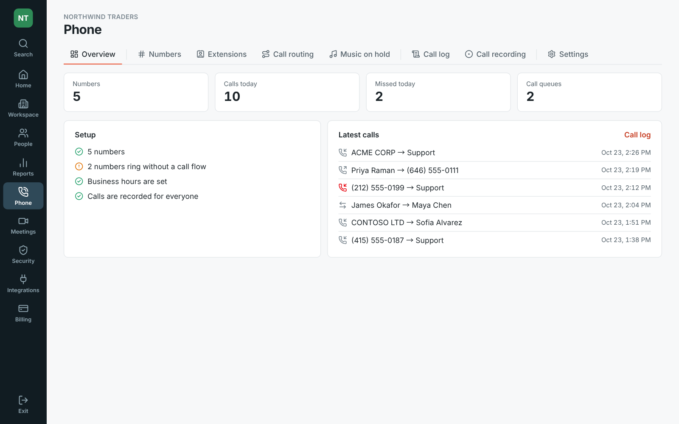Open the Extensions tab
The image size is (679, 424).
pyautogui.click(x=222, y=54)
